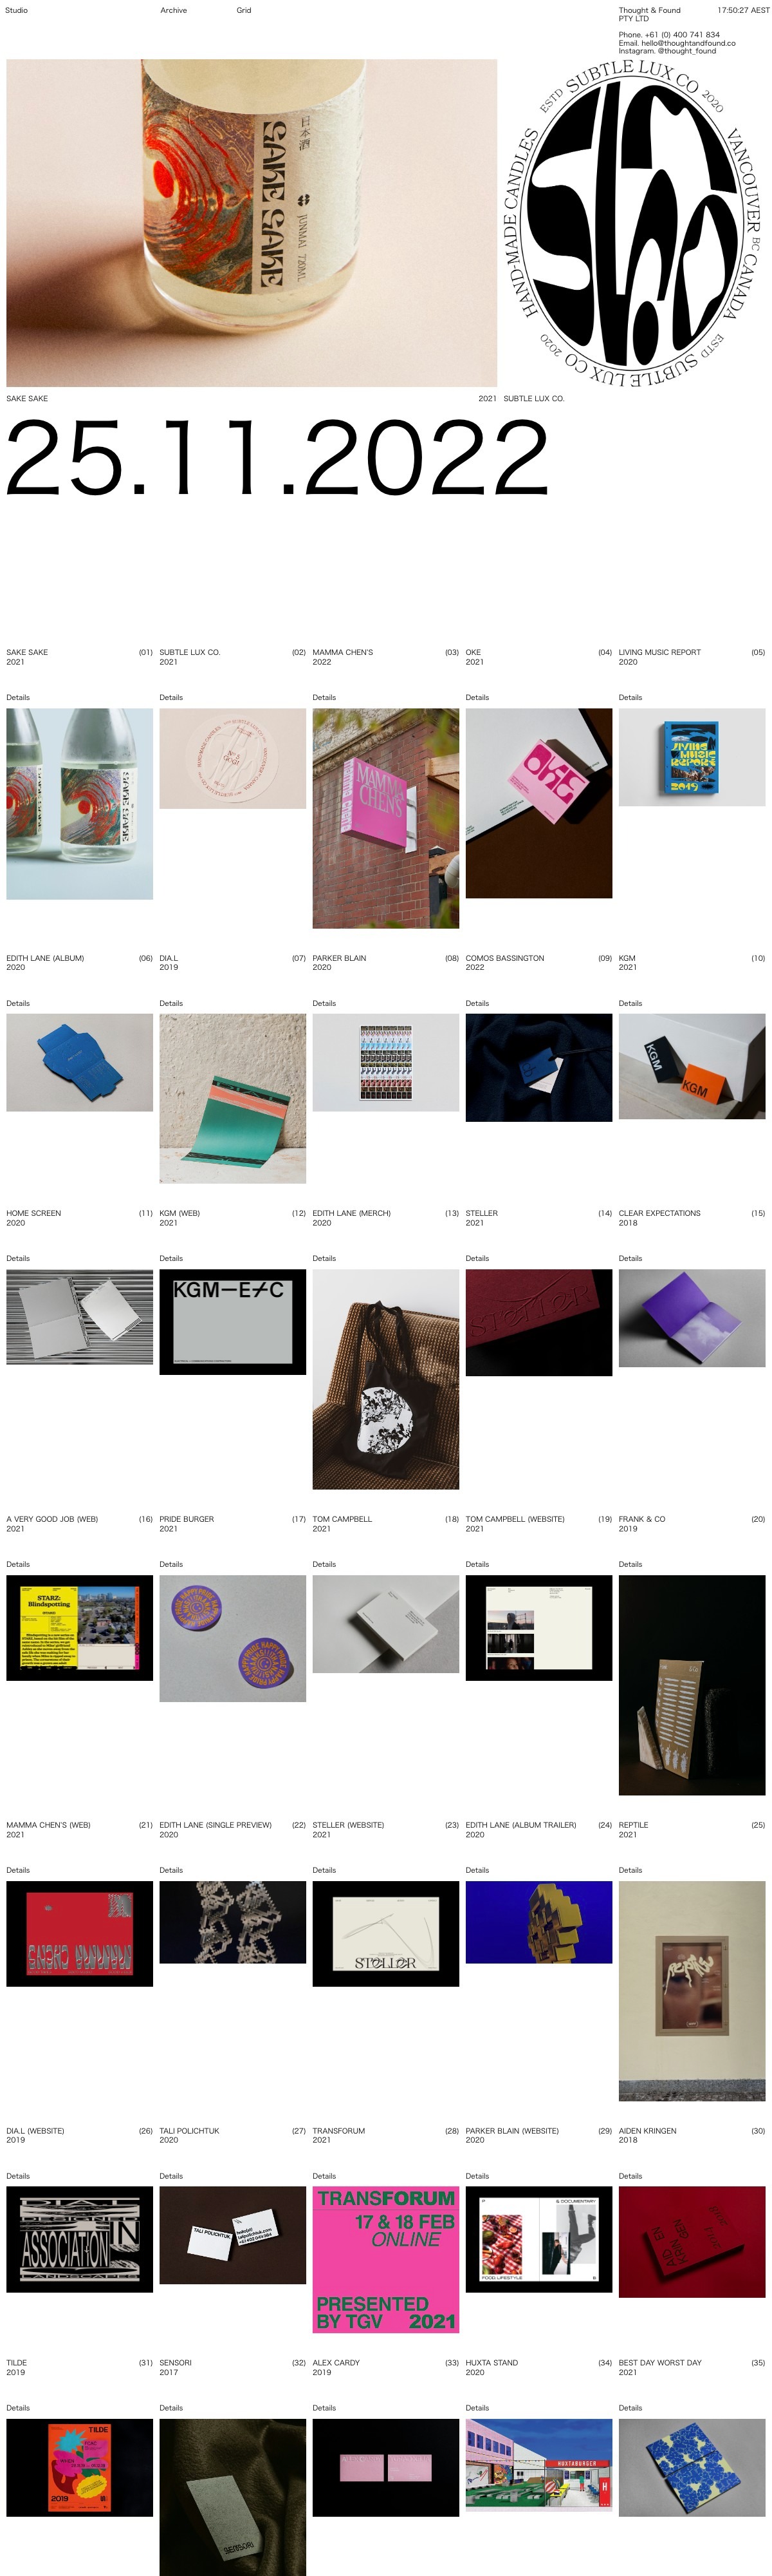
Task: Expand Details under Huxta Stand project
Action: (477, 2408)
